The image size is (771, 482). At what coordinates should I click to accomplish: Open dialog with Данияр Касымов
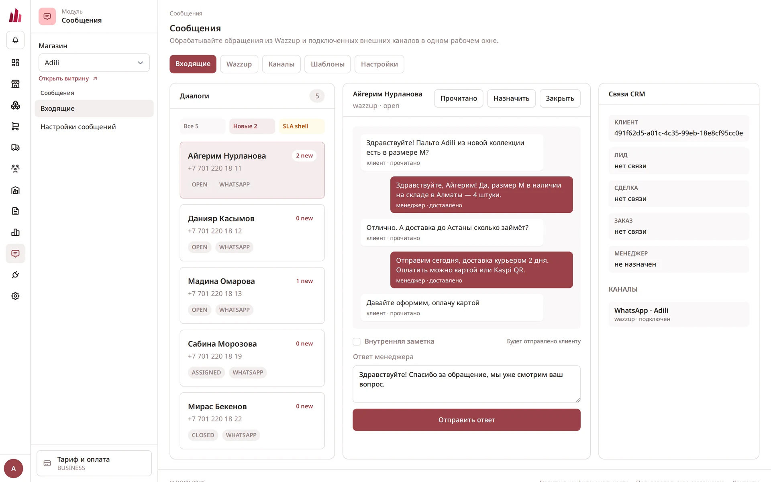click(252, 233)
